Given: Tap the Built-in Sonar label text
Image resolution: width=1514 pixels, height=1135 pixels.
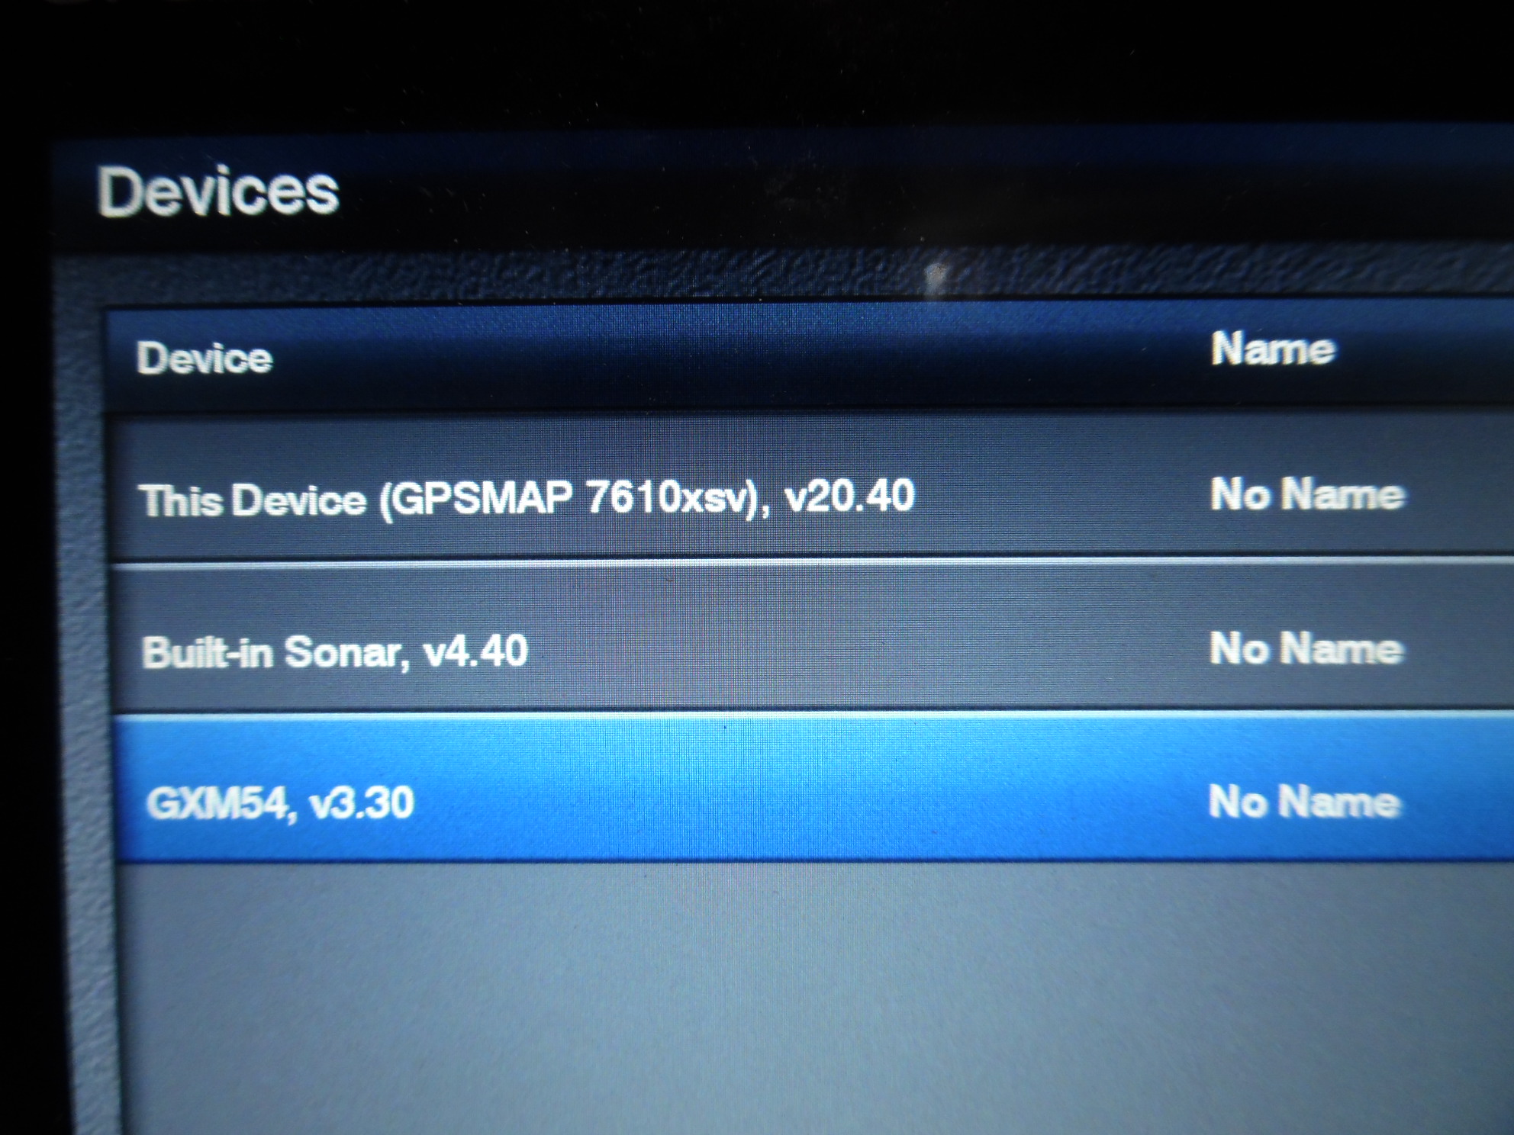Looking at the screenshot, I should pos(272,653).
